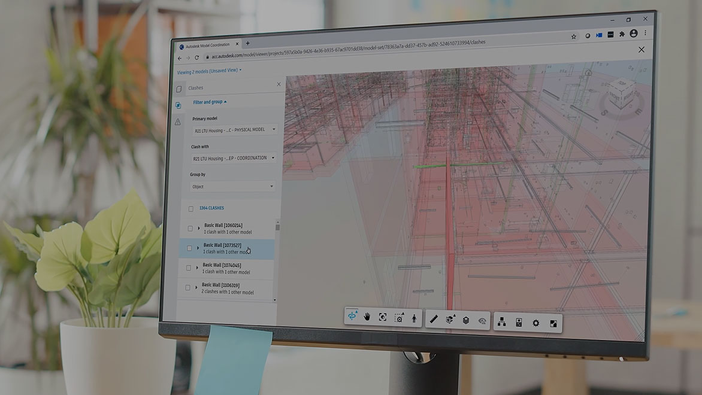Click the blue extension icon in toolbar
Viewport: 702px width, 395px height.
click(599, 35)
